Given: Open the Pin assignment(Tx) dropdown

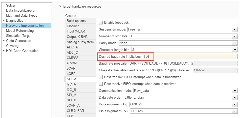Looking at the screenshot, I should 234,104.
